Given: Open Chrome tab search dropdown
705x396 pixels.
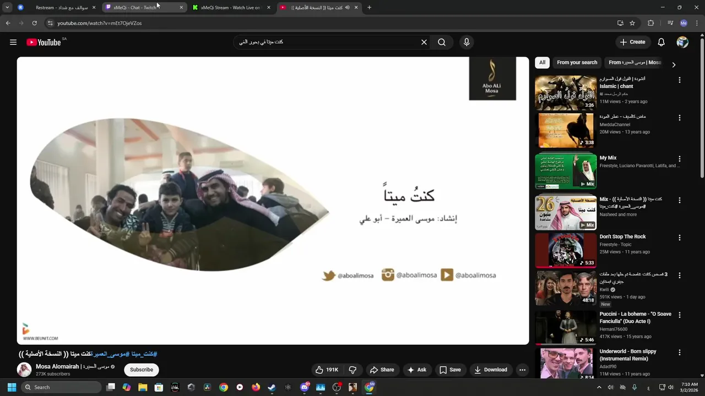Looking at the screenshot, I should pyautogui.click(x=7, y=7).
